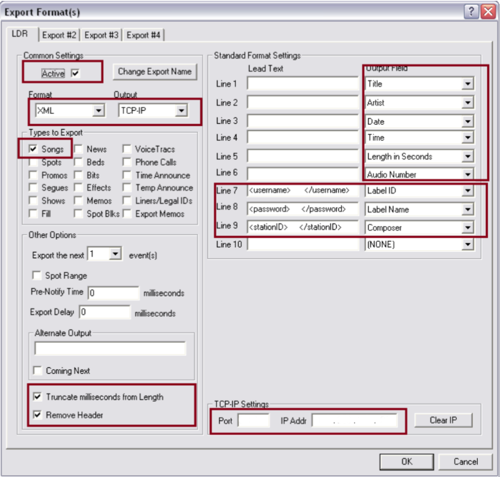Click the Clear IP button

pyautogui.click(x=443, y=421)
